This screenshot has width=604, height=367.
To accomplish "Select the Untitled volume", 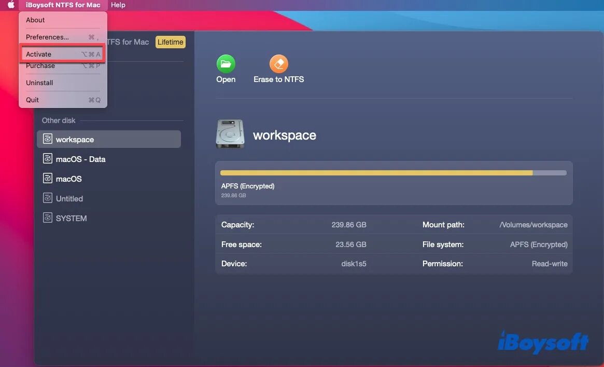I will coord(109,198).
